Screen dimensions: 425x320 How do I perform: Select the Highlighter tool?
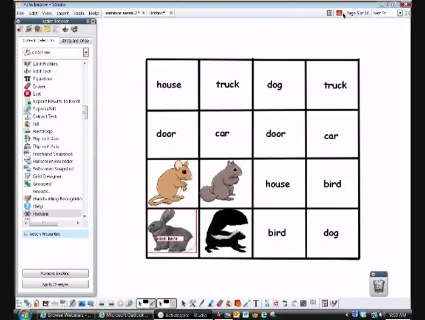click(x=211, y=304)
